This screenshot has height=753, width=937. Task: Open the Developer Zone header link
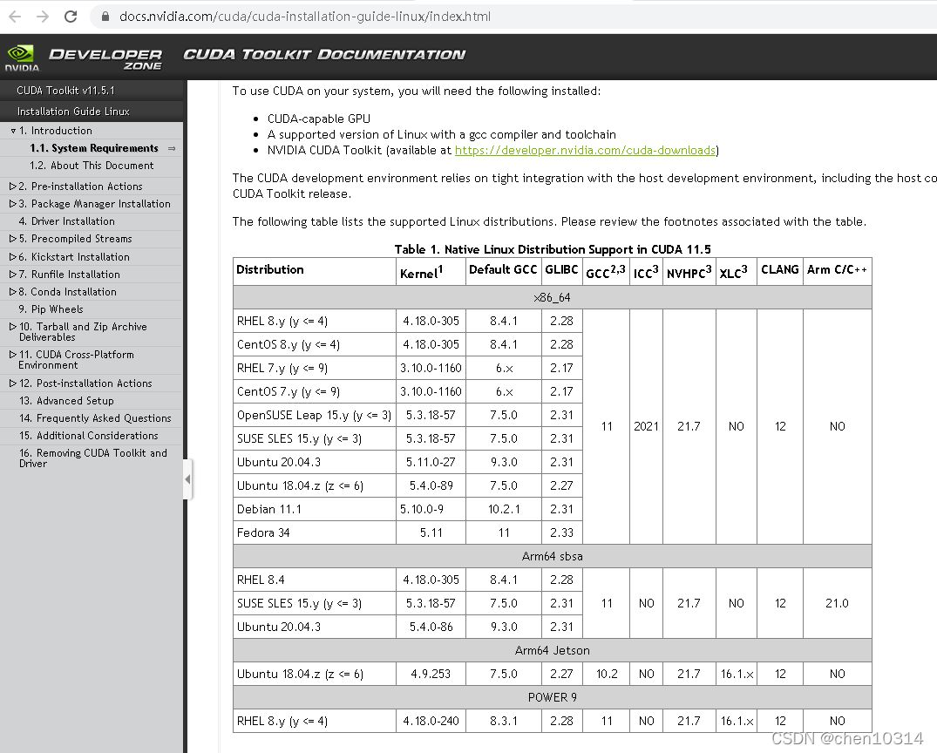point(105,58)
